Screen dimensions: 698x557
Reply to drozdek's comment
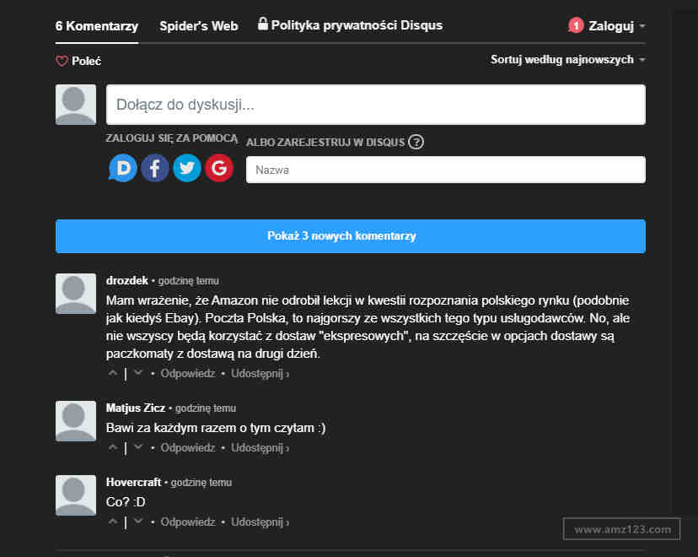188,373
